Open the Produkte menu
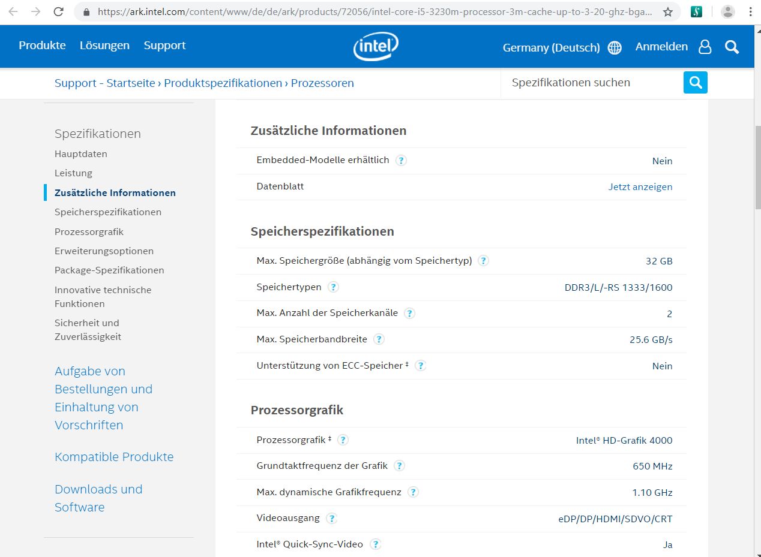761x557 pixels. click(42, 46)
